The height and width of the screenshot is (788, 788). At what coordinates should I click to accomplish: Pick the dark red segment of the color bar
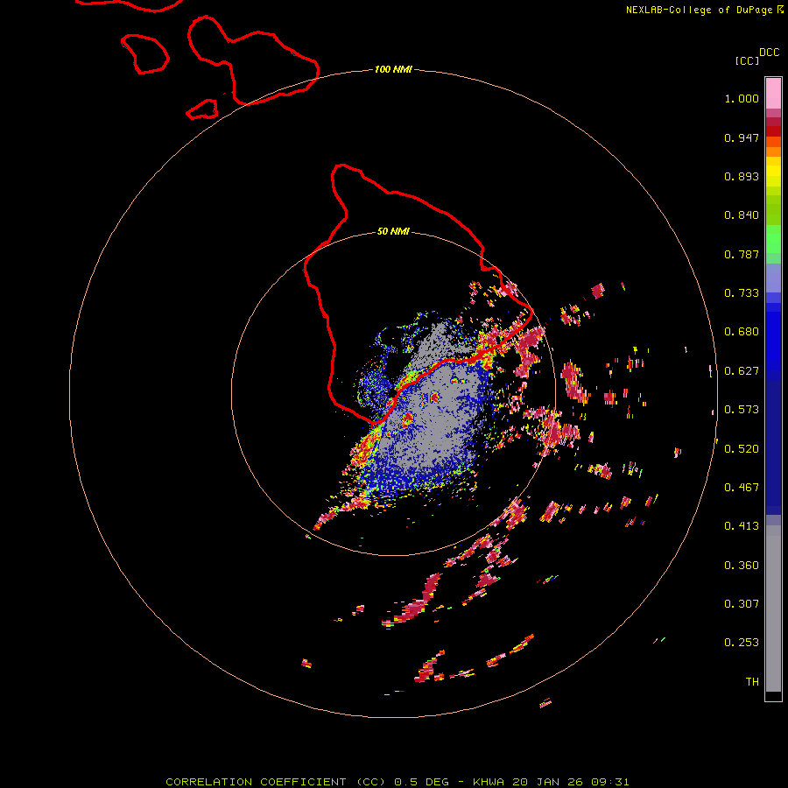773,131
